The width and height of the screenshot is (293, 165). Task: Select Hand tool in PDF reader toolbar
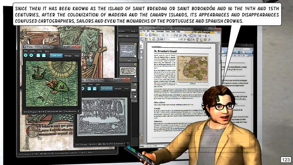pos(142,39)
